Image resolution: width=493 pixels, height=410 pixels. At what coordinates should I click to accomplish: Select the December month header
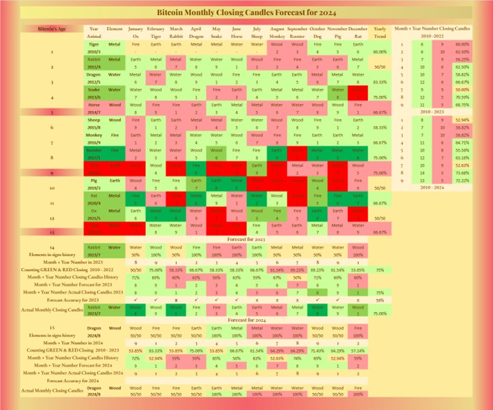(358, 29)
